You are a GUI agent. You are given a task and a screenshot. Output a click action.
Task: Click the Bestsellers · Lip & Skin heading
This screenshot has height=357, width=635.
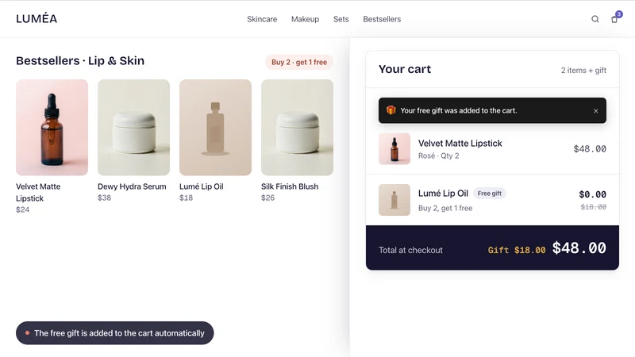80,61
